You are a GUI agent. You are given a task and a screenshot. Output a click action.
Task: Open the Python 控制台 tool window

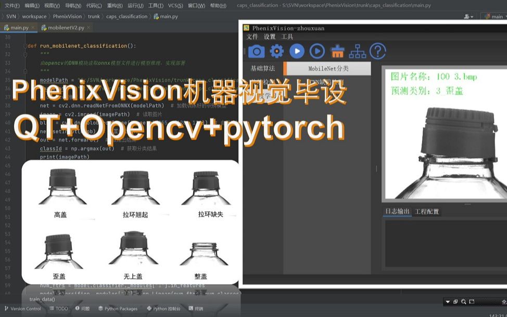pyautogui.click(x=163, y=309)
